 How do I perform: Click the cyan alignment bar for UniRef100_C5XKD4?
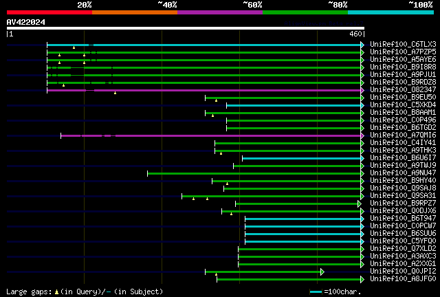point(294,106)
